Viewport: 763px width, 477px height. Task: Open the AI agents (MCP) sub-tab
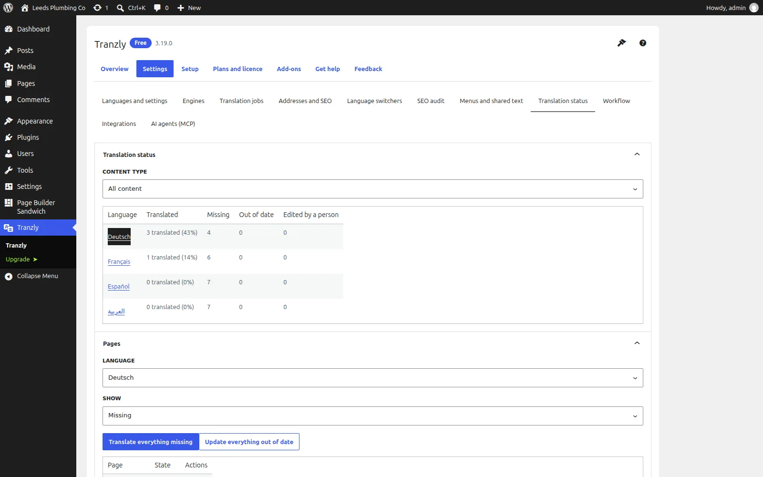pos(173,124)
